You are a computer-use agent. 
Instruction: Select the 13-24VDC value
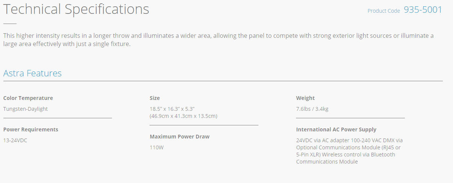pos(15,140)
